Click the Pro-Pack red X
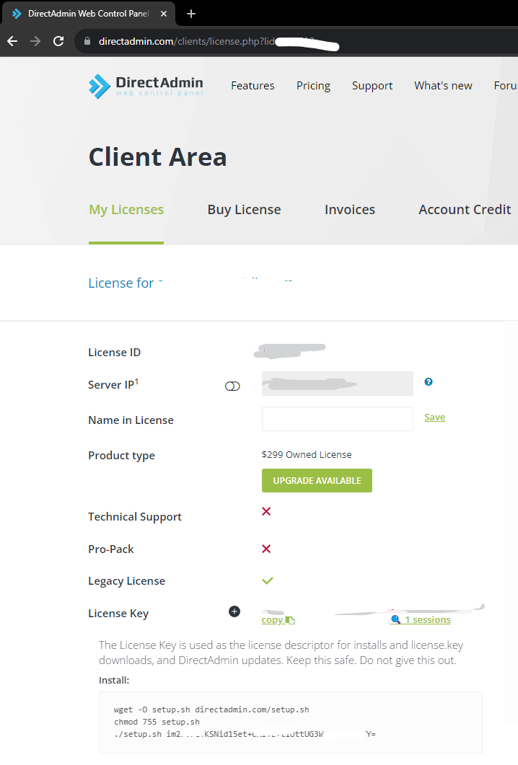The image size is (518, 765). tap(266, 549)
